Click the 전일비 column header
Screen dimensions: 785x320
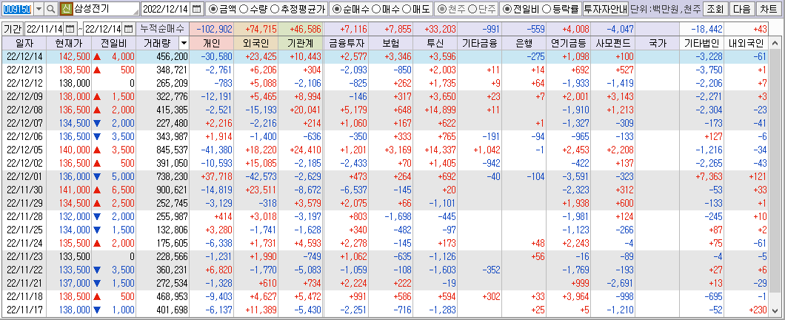(113, 44)
